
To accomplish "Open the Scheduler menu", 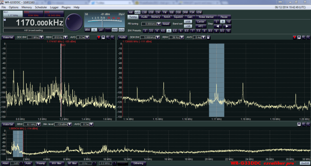I will (41, 8).
